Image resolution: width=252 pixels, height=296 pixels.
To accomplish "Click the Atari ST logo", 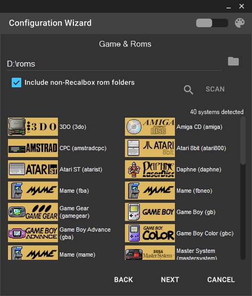I will pyautogui.click(x=33, y=169).
